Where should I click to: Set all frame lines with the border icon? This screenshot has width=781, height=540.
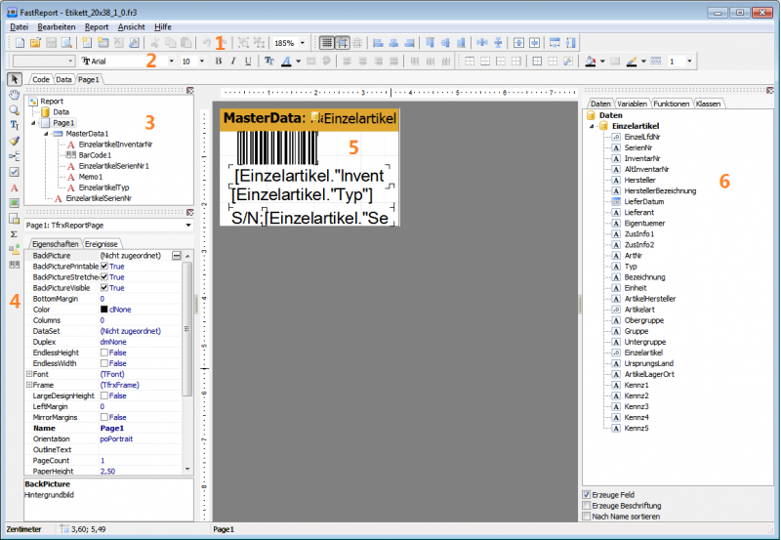(x=537, y=61)
